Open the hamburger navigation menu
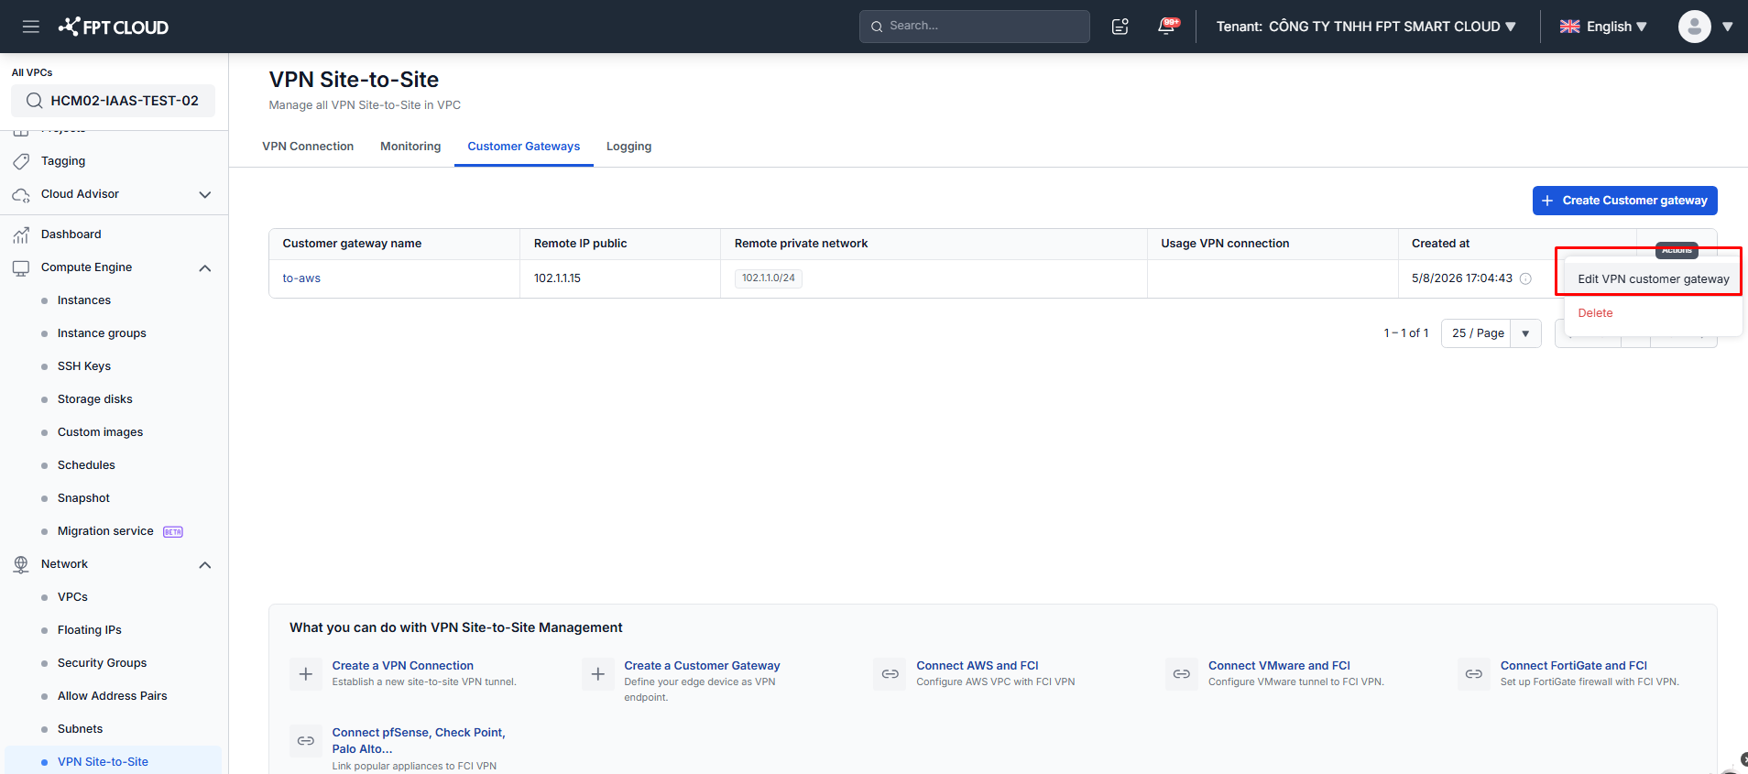This screenshot has height=774, width=1748. point(31,27)
